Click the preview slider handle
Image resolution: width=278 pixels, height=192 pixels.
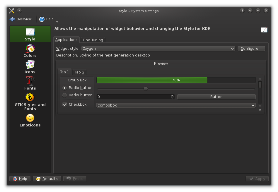(146, 88)
